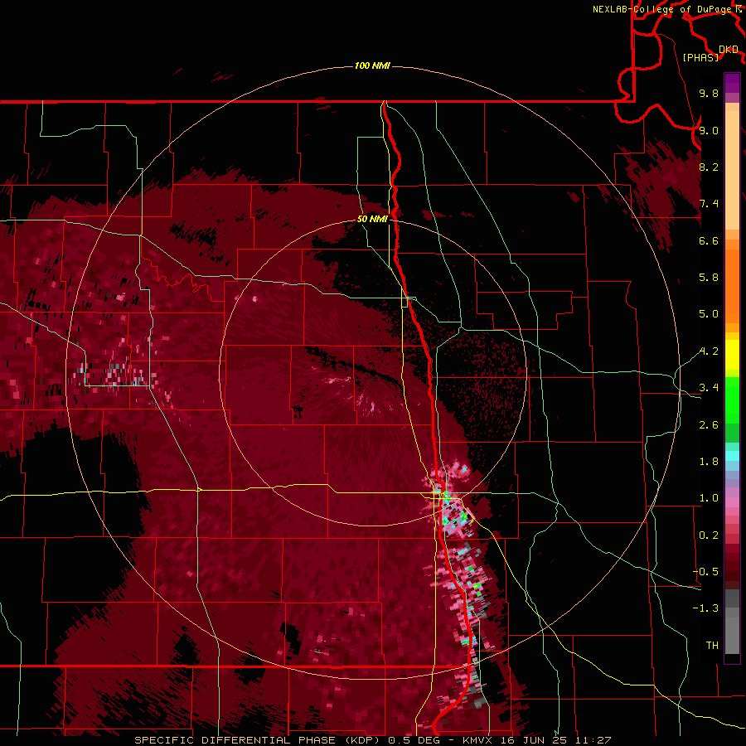Image resolution: width=746 pixels, height=746 pixels.
Task: Click the 7.4 value on color scale
Action: click(709, 204)
